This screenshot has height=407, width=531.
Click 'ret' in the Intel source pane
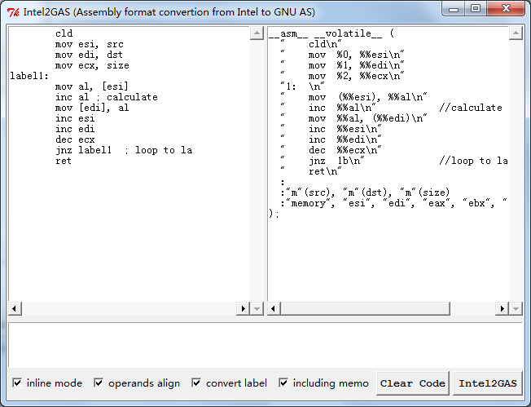coord(64,161)
